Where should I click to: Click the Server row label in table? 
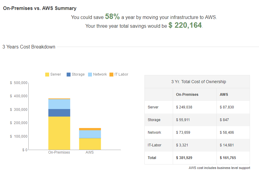[x=153, y=107]
